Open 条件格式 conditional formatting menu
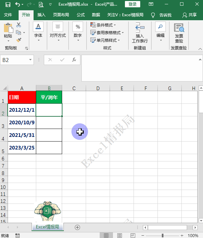This screenshot has height=238, width=203. 103,25
